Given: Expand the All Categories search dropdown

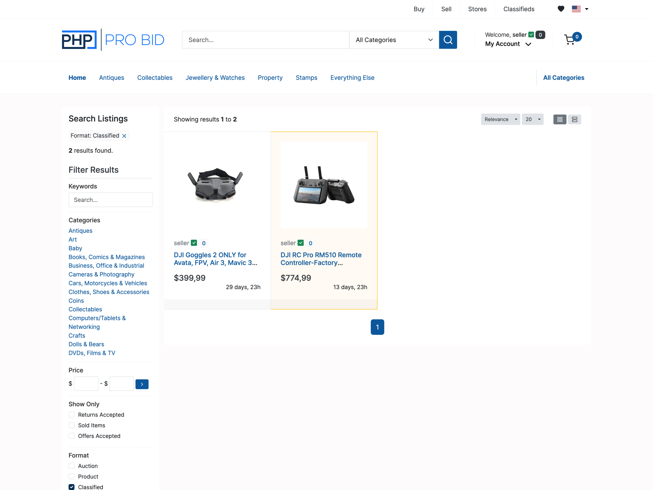Looking at the screenshot, I should (394, 40).
